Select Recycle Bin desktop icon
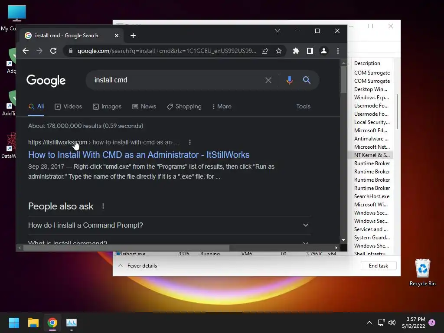 (x=422, y=272)
